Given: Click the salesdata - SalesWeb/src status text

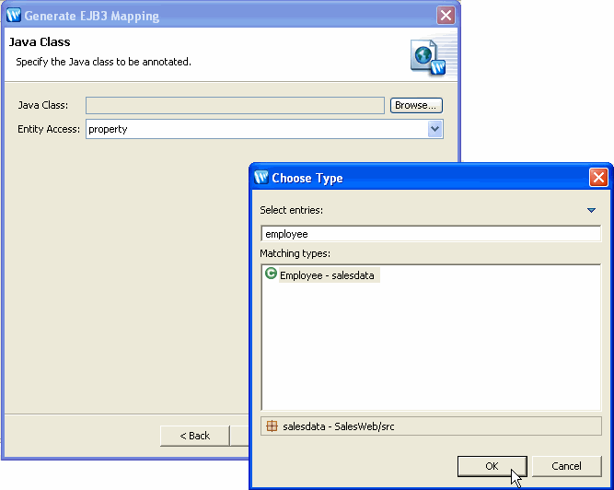Looking at the screenshot, I should 339,426.
